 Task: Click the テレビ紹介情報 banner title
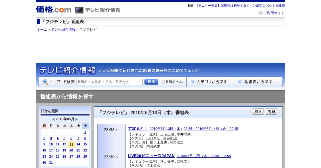(x=67, y=70)
